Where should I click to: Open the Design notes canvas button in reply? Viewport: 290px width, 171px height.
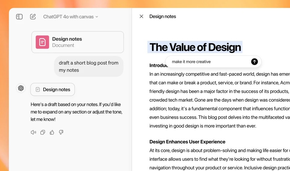(x=53, y=89)
